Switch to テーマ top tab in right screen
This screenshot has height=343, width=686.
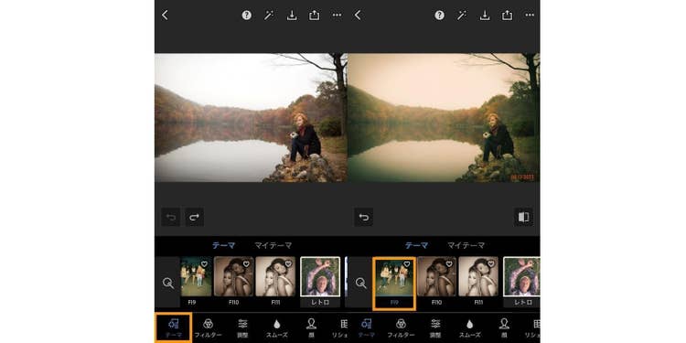click(x=416, y=245)
